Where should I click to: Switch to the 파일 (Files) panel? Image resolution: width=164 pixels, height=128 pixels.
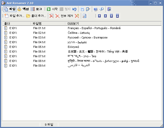[x=9, y=9]
